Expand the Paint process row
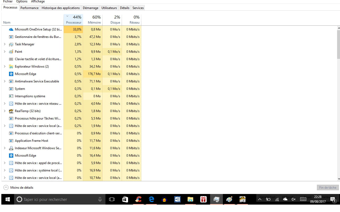 [5, 52]
